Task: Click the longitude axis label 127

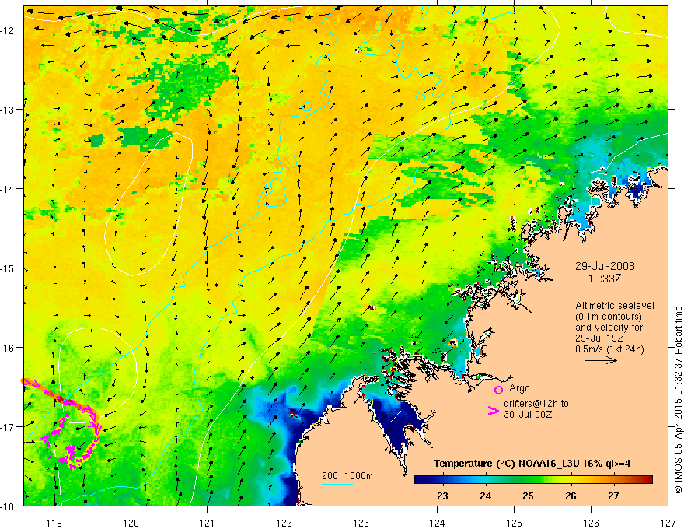Action: (x=668, y=523)
